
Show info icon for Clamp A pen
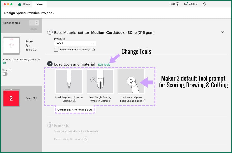click(x=75, y=101)
